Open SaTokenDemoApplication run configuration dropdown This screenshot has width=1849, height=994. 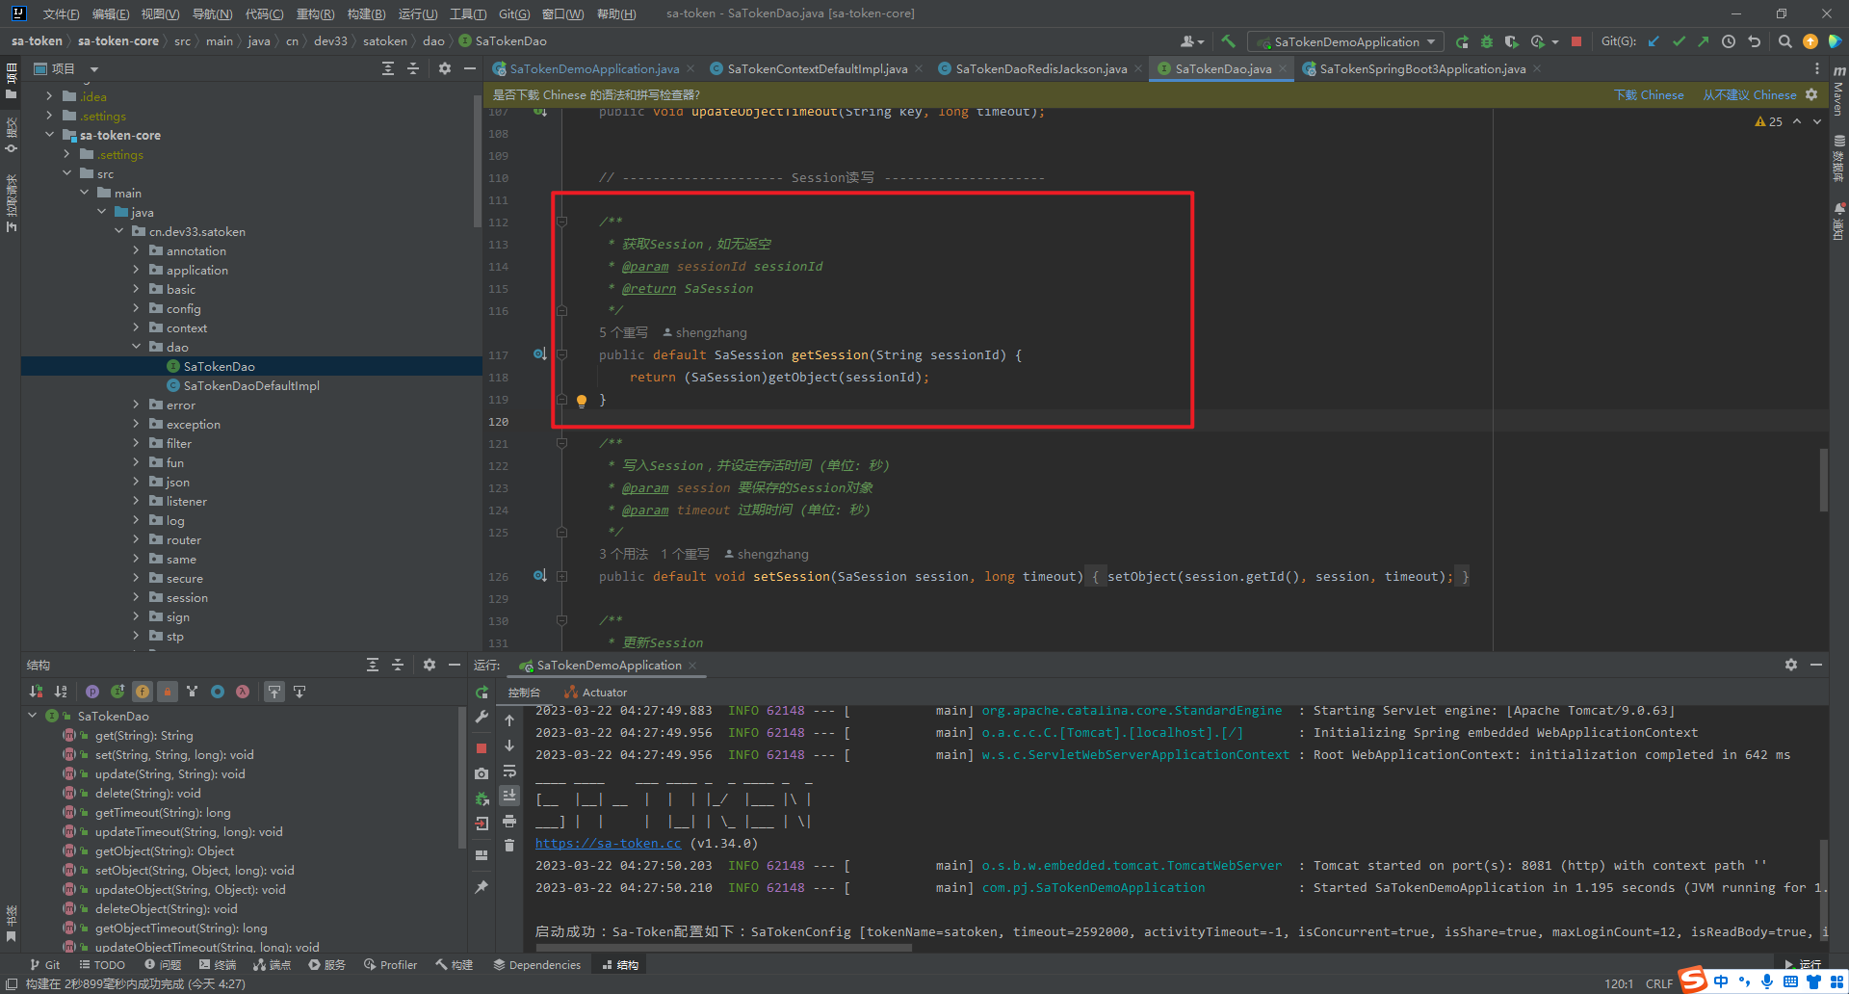click(x=1346, y=41)
